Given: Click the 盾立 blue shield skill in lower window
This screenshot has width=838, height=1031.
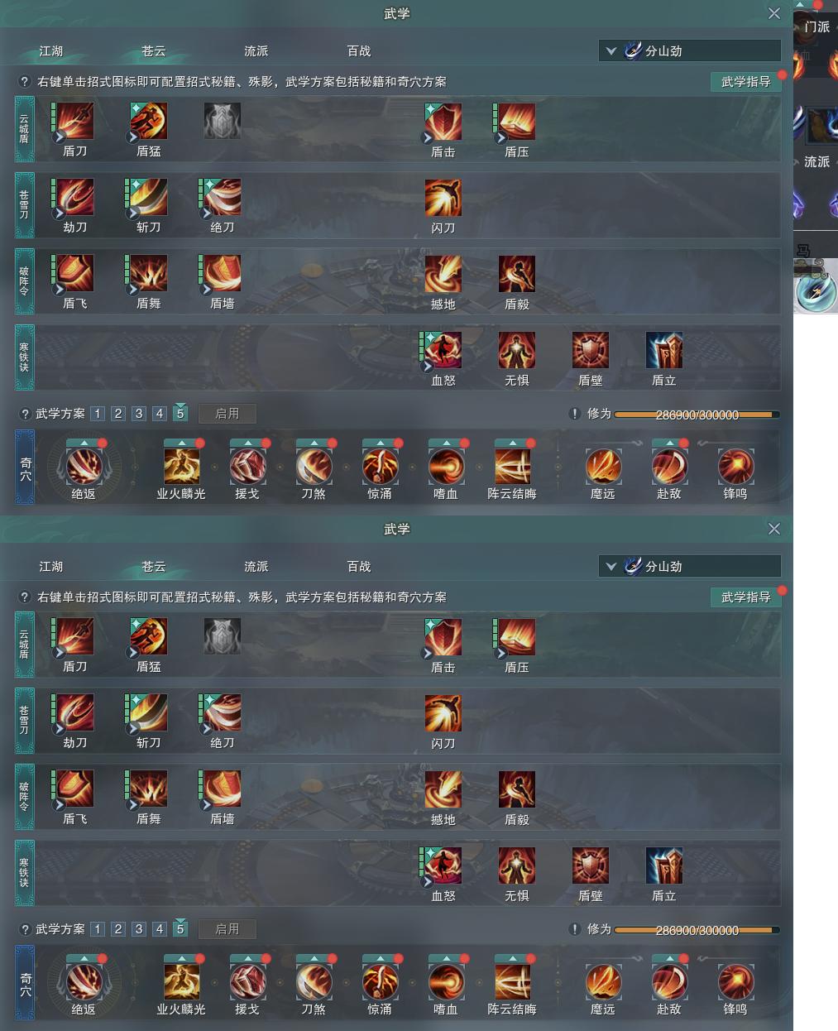Looking at the screenshot, I should pyautogui.click(x=664, y=866).
